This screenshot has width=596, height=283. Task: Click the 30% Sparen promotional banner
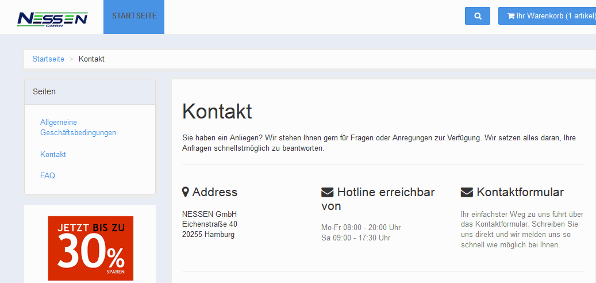tap(90, 248)
